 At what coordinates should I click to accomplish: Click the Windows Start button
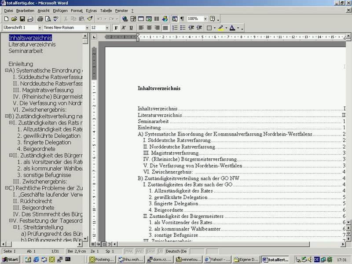[10, 260]
